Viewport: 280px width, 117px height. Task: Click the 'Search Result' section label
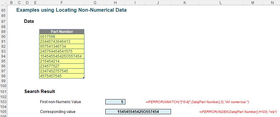point(40,91)
